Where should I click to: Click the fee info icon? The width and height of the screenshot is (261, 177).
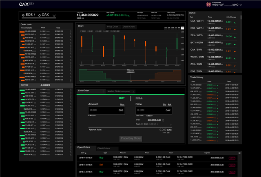click(x=170, y=124)
